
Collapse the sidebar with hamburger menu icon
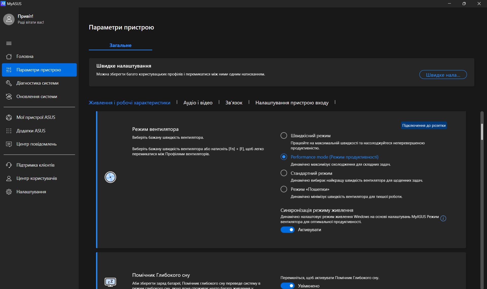[9, 43]
